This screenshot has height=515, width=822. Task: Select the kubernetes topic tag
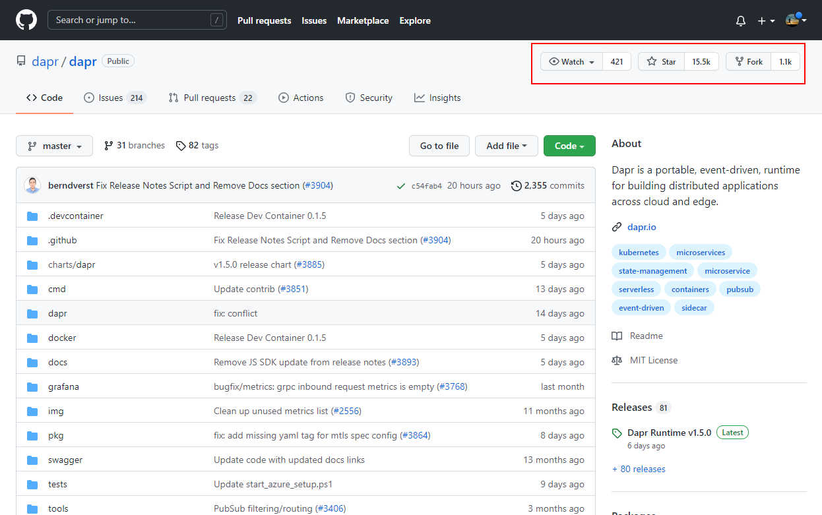pyautogui.click(x=639, y=253)
